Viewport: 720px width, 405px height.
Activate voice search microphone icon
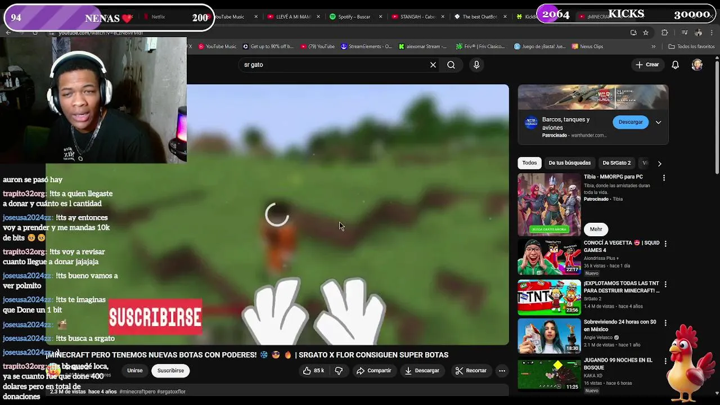coord(476,65)
